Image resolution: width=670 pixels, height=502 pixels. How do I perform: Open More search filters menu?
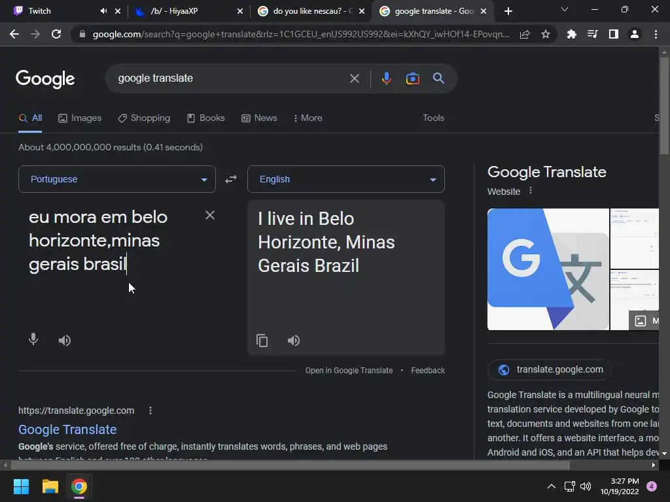click(308, 118)
